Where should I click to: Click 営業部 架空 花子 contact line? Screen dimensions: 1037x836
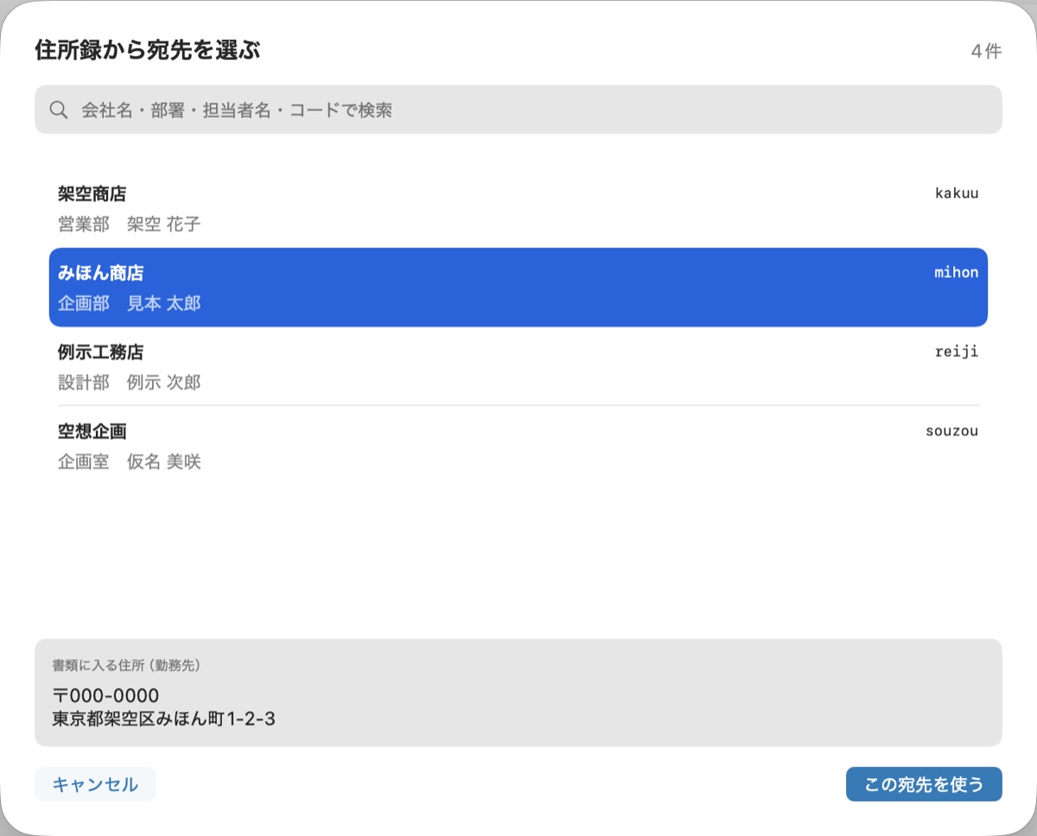[129, 225]
